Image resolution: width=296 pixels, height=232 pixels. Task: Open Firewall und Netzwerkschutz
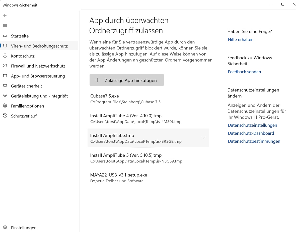point(39,66)
